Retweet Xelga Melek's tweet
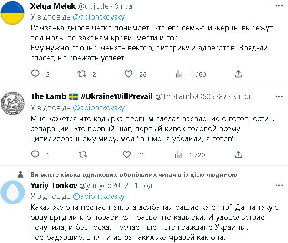 pos(82,74)
